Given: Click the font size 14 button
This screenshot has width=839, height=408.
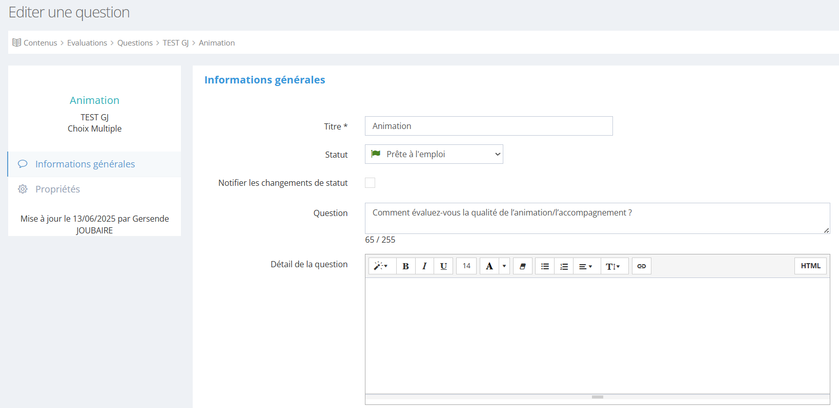Looking at the screenshot, I should tap(466, 266).
